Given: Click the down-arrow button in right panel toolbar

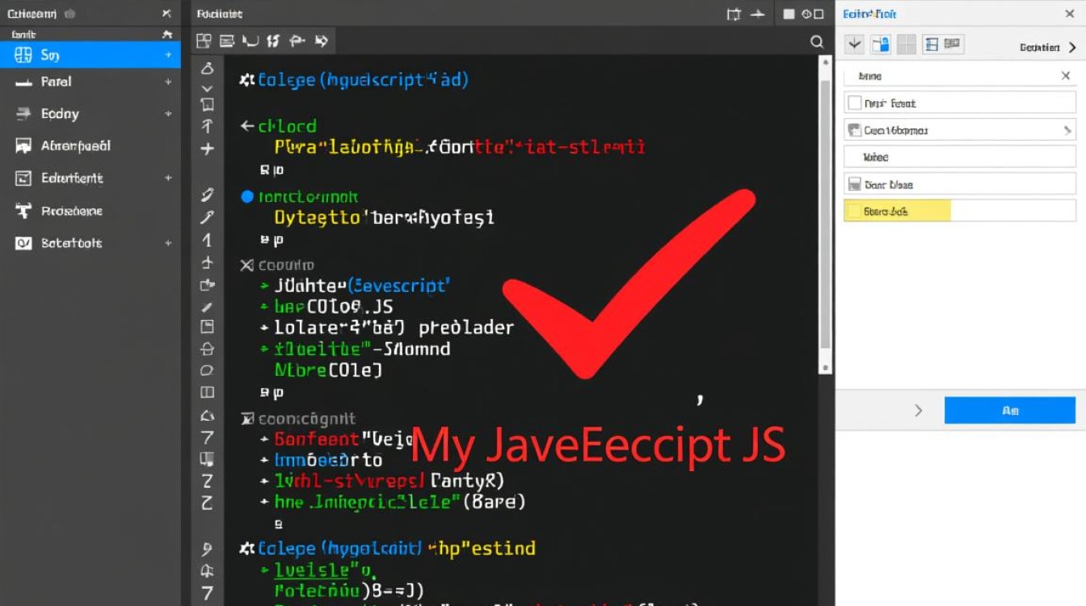Looking at the screenshot, I should pos(855,44).
